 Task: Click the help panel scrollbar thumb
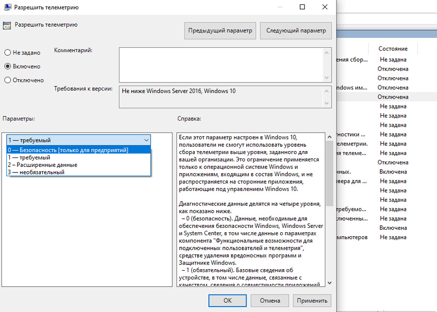tap(329, 173)
